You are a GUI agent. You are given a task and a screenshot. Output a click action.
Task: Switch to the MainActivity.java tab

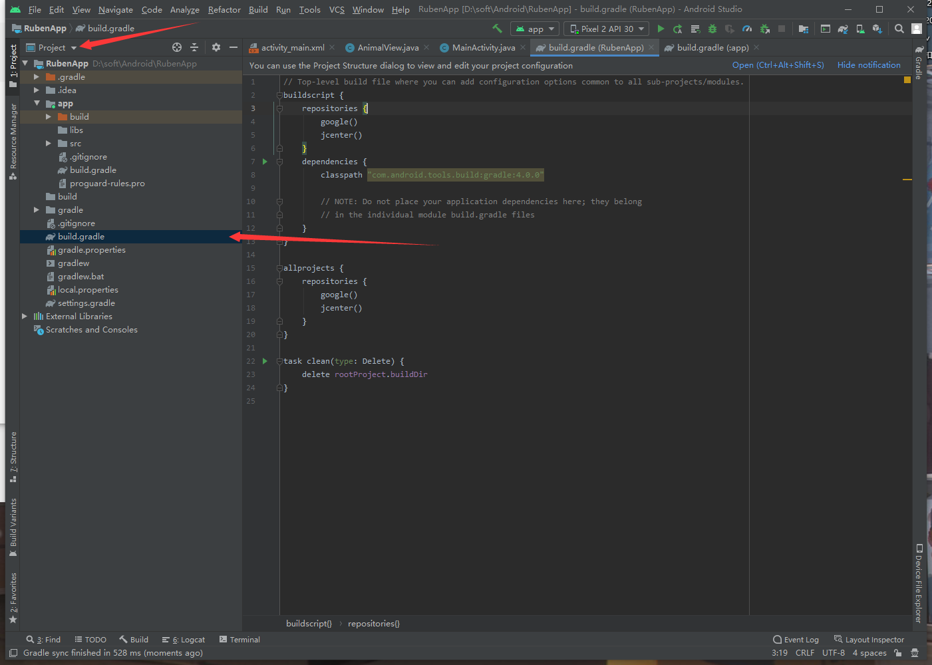pyautogui.click(x=483, y=47)
